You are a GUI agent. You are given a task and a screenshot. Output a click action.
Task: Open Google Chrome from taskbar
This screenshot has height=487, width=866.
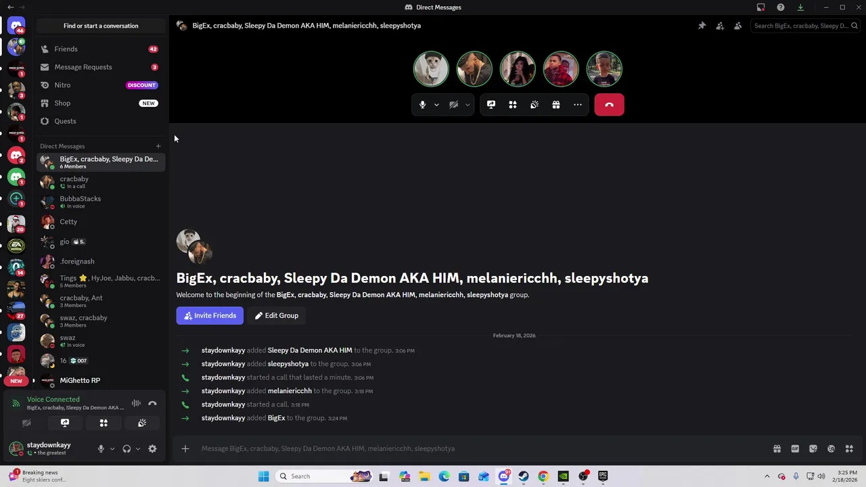point(543,476)
